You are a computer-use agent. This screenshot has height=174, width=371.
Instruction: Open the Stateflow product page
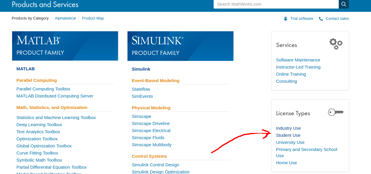tap(141, 89)
